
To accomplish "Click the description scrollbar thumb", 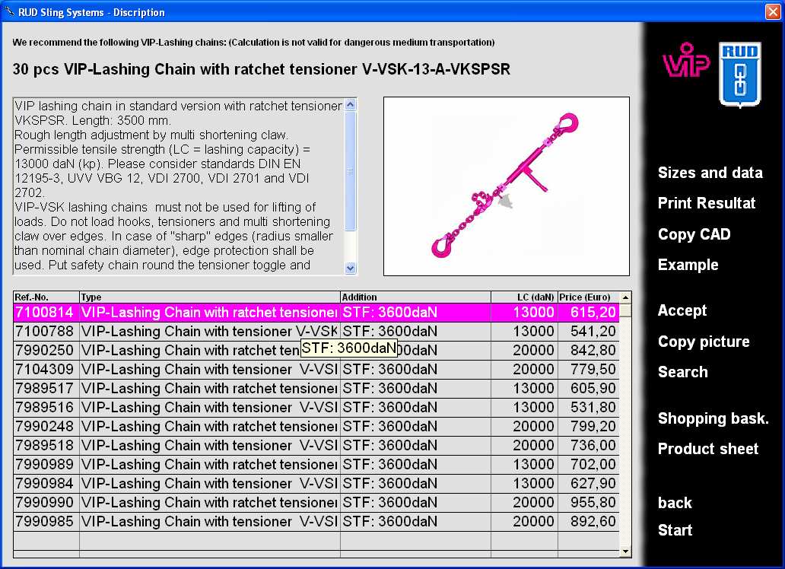I will click(351, 171).
